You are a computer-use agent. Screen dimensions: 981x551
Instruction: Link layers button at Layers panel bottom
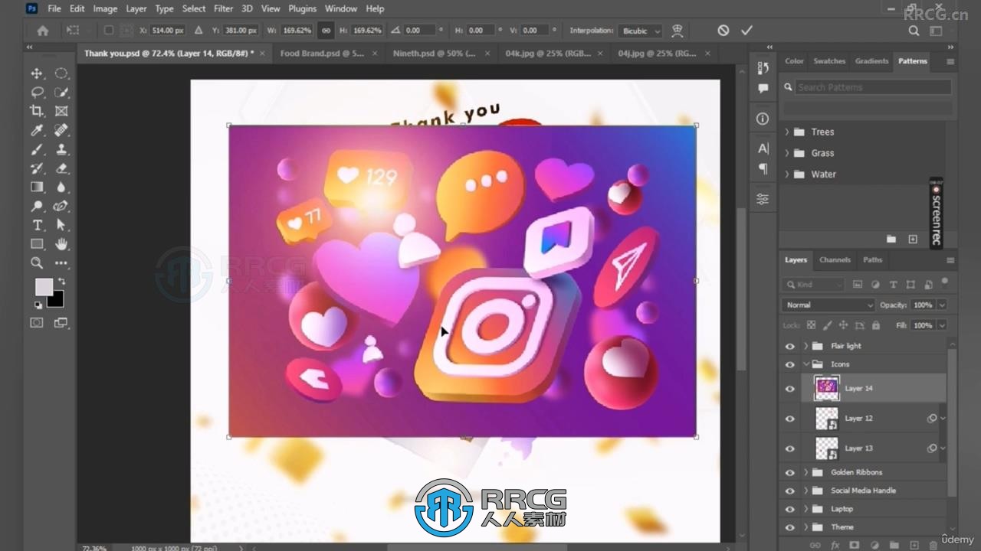(x=815, y=545)
